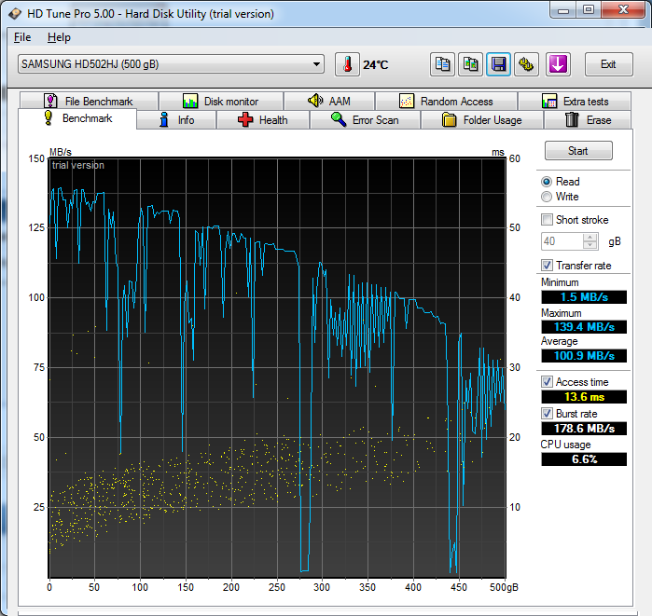The image size is (652, 616).
Task: Click the access time 13.6 ms value
Action: tap(584, 397)
